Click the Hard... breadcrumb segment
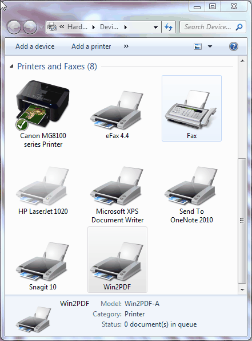Image resolution: width=252 pixels, height=341 pixels. (x=77, y=27)
